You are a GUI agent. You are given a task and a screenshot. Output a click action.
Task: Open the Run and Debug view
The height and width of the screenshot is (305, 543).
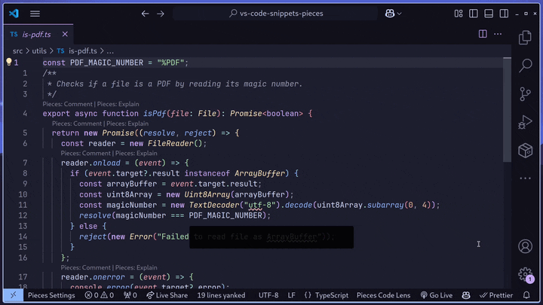526,122
